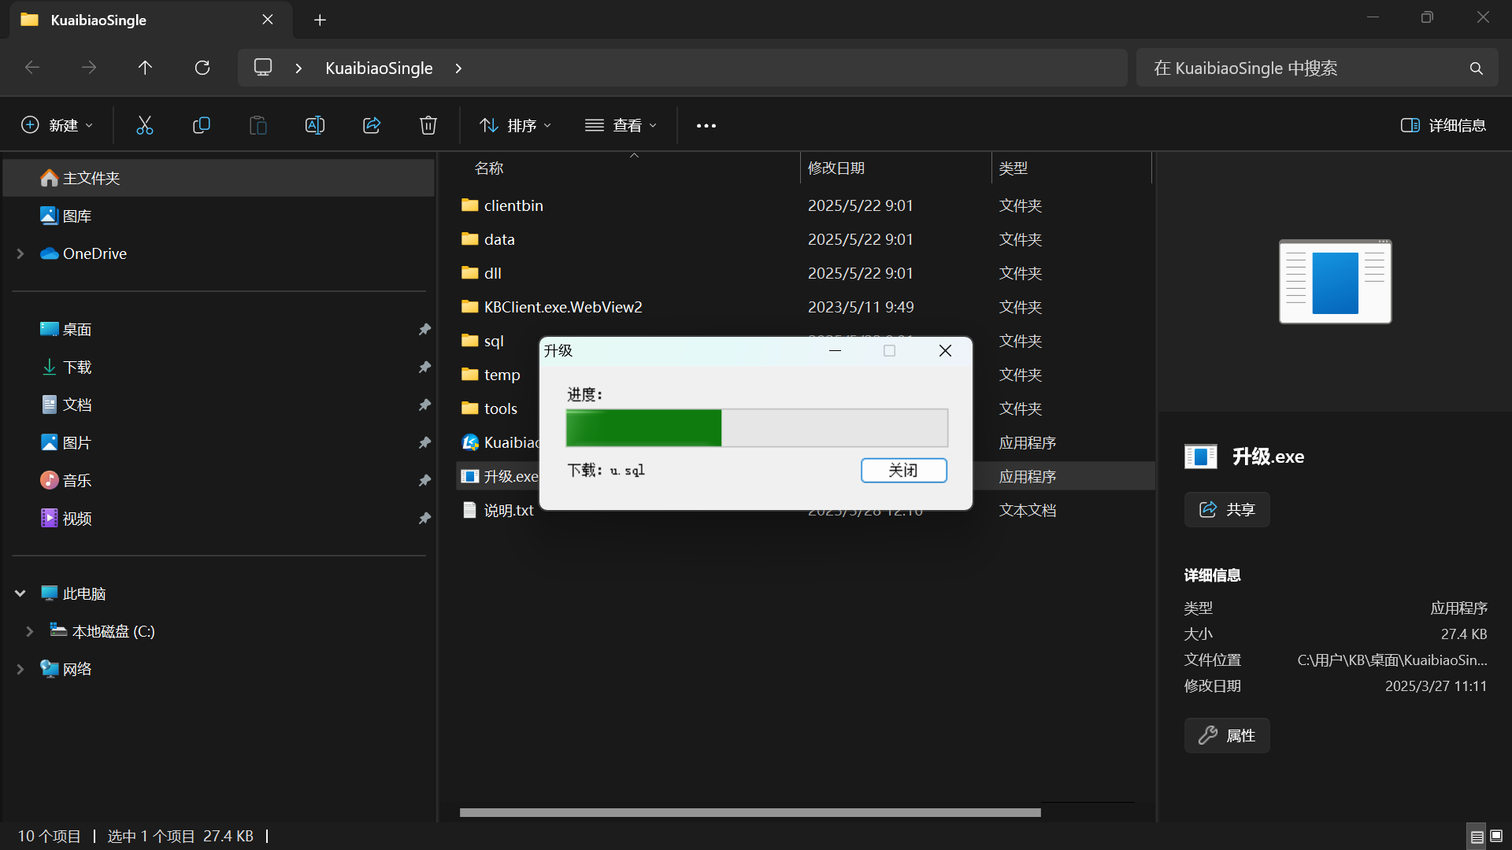Select the dll folder row

pos(805,273)
